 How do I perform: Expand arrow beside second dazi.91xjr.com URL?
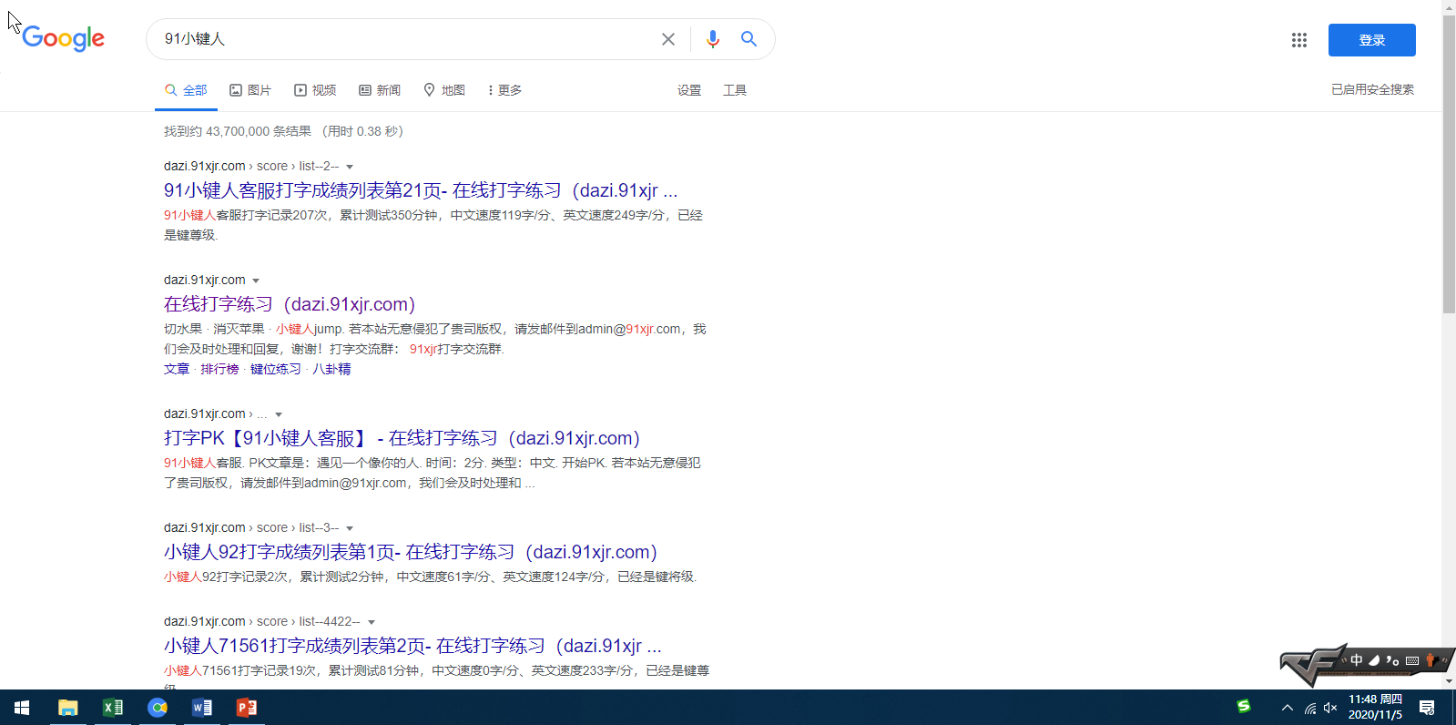click(256, 281)
